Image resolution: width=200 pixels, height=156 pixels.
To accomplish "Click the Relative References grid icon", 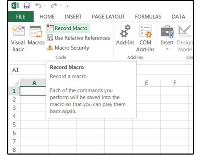I will [x=50, y=37].
